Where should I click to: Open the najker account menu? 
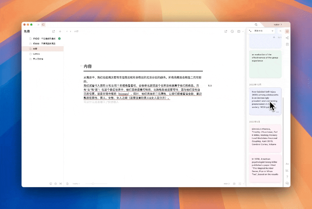[x=278, y=25]
